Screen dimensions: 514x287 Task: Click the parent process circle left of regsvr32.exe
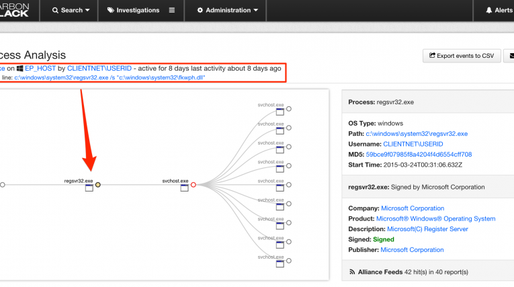coord(2,184)
